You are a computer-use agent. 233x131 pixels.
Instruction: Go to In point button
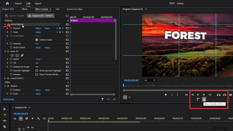coord(186,95)
